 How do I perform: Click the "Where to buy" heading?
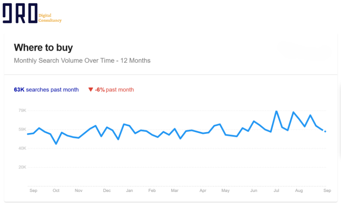(43, 47)
